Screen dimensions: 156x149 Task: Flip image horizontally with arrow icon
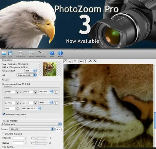[x=81, y=61]
